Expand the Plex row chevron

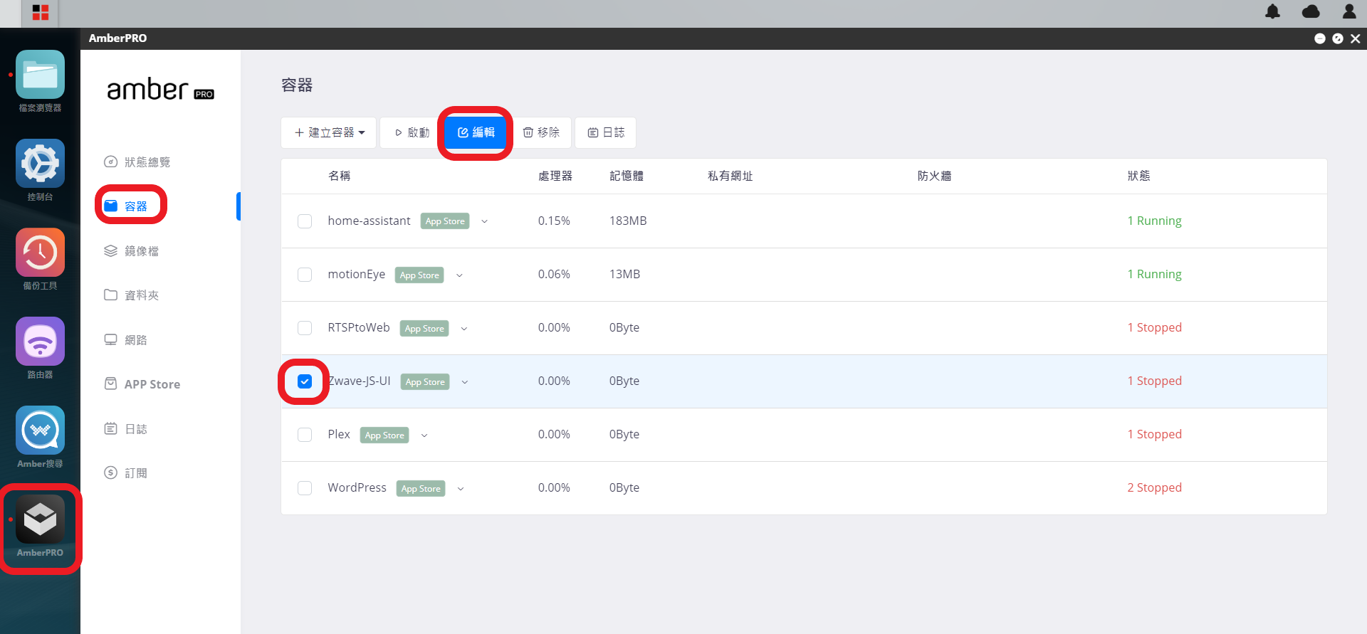click(x=424, y=435)
